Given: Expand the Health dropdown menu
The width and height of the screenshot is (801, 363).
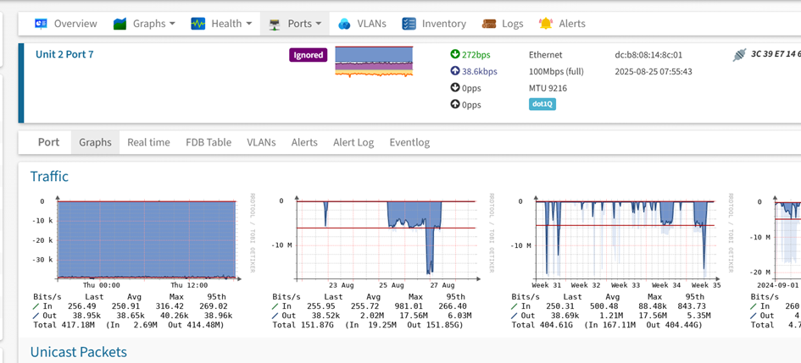Looking at the screenshot, I should click(x=248, y=24).
